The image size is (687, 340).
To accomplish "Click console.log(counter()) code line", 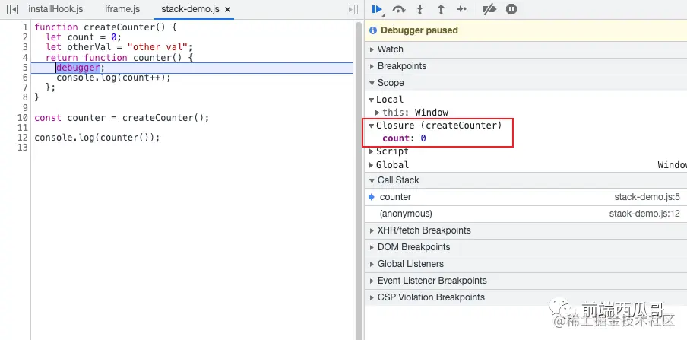I will [97, 138].
